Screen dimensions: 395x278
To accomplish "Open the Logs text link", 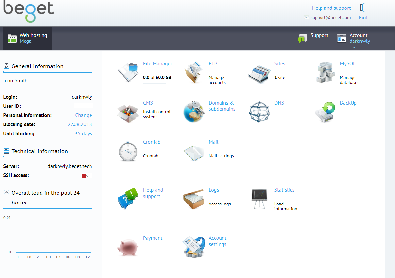I will pyautogui.click(x=214, y=190).
